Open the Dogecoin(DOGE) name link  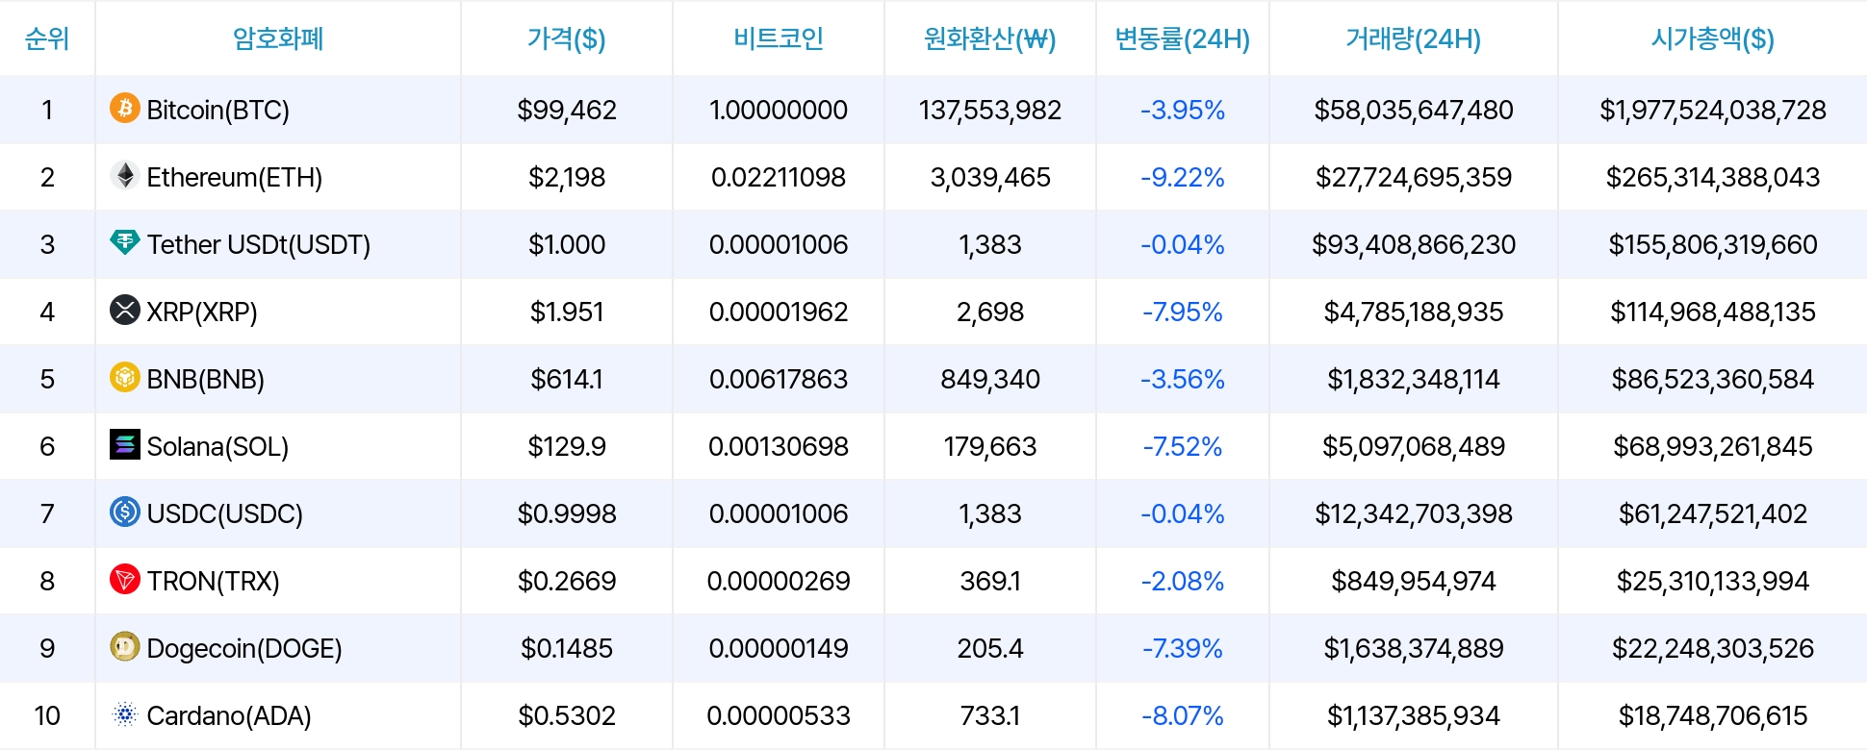click(244, 648)
